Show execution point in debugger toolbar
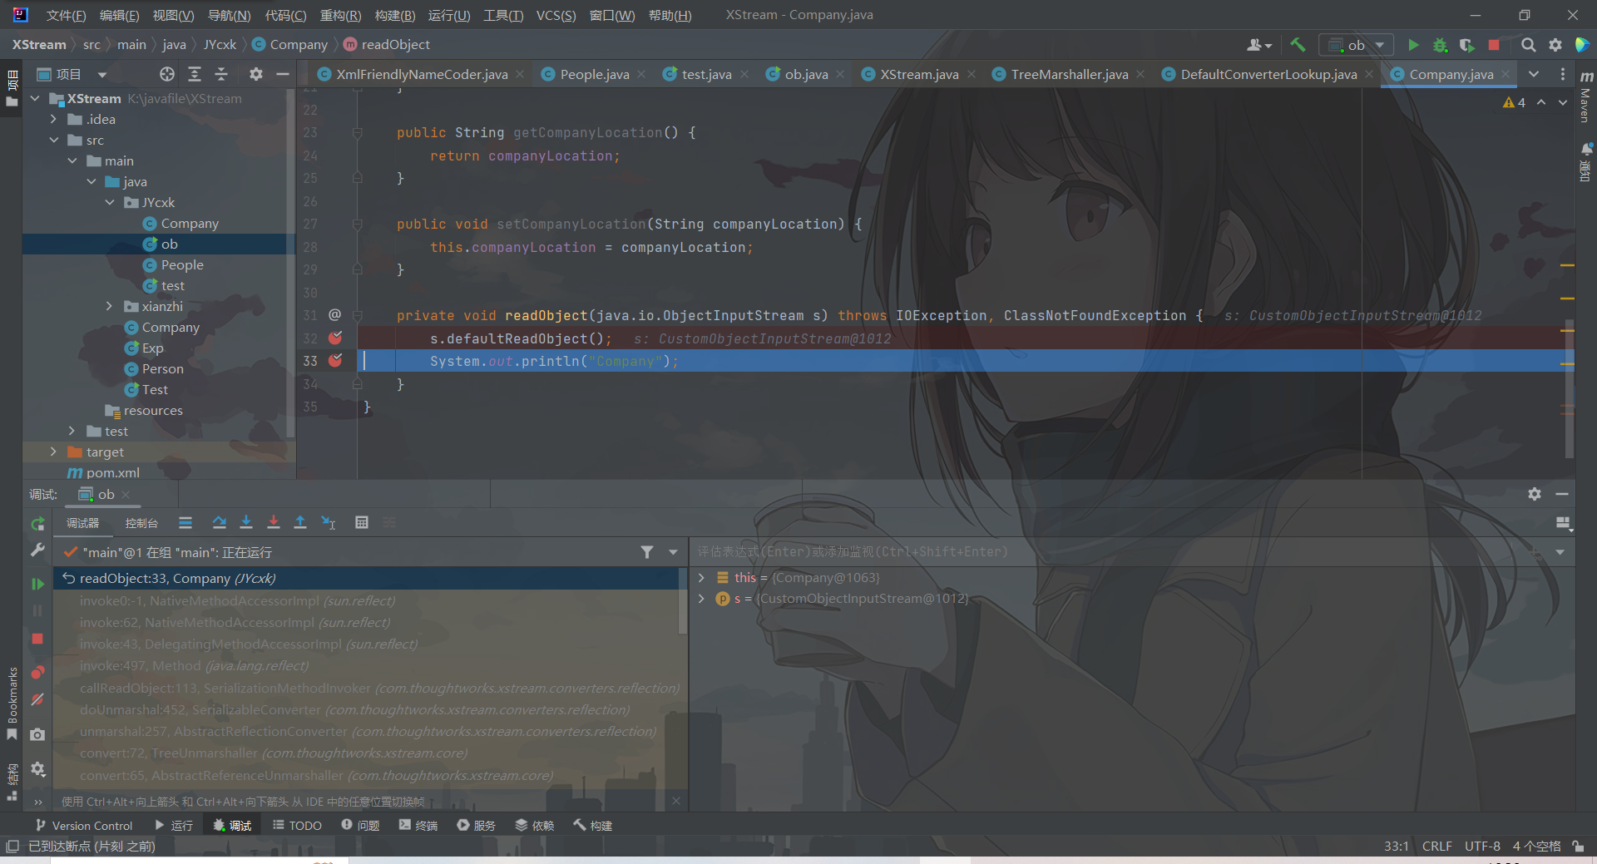 coord(185,522)
